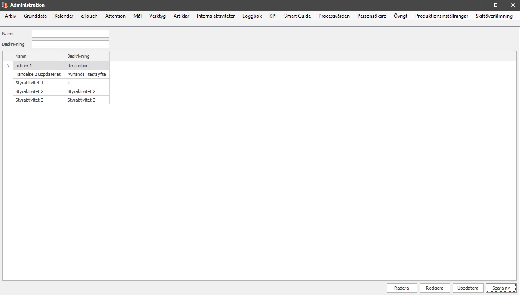The height and width of the screenshot is (295, 520).
Task: Click the Namn input field
Action: pos(70,34)
